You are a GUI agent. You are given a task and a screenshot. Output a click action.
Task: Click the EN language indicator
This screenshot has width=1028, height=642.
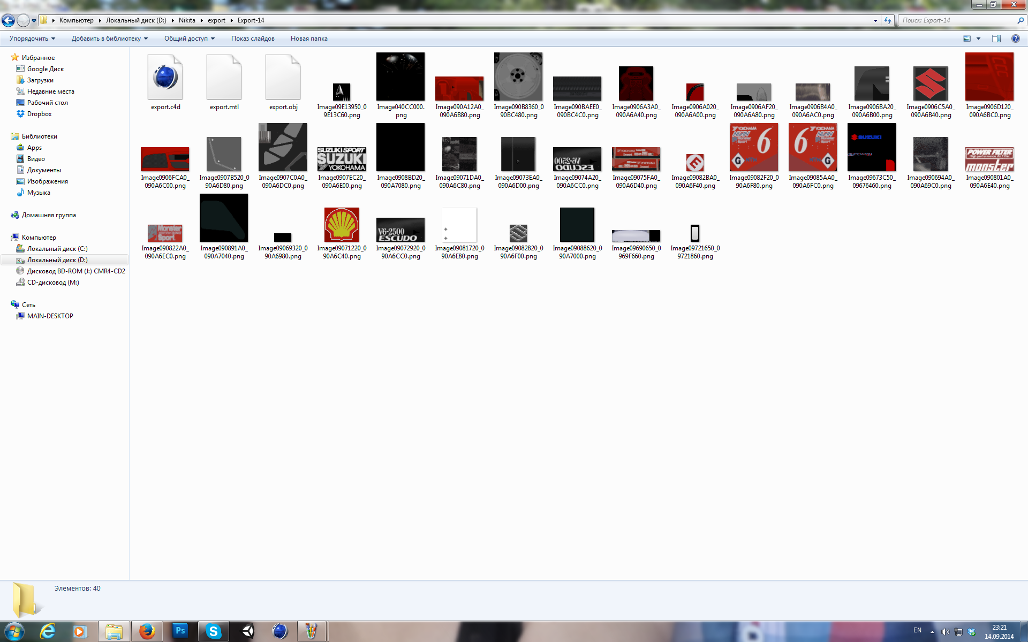[x=917, y=630]
